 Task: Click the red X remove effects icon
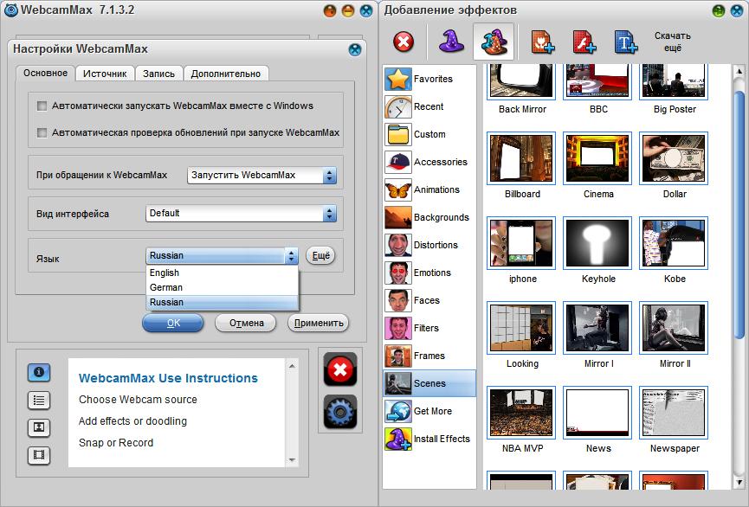click(x=404, y=42)
